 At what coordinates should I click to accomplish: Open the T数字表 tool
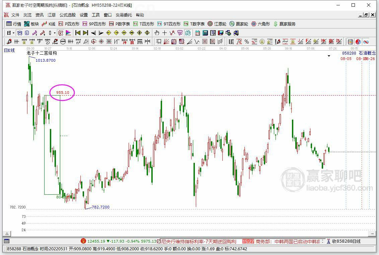(x=194, y=24)
